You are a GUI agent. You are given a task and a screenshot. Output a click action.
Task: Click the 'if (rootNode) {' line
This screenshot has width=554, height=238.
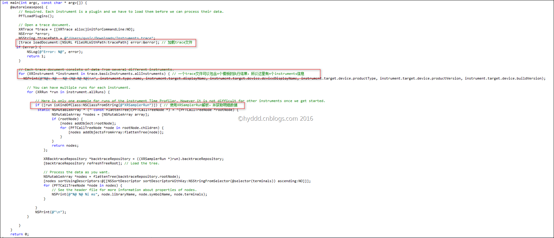67,118
